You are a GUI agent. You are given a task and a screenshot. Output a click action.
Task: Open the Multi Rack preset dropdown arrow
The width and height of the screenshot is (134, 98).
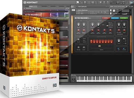tap(77, 7)
